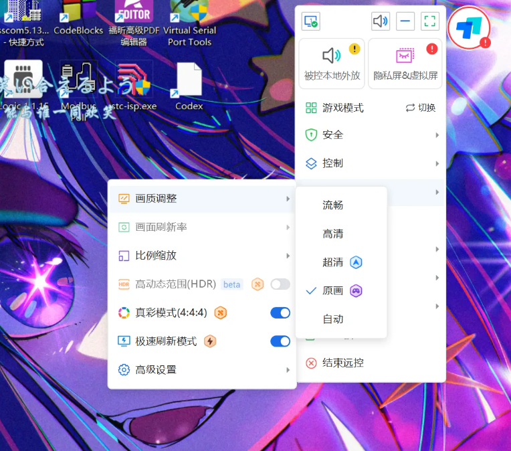Screen dimensions: 511x451
Task: Open 福昕高级PDF编辑器 shortcut
Action: click(134, 23)
